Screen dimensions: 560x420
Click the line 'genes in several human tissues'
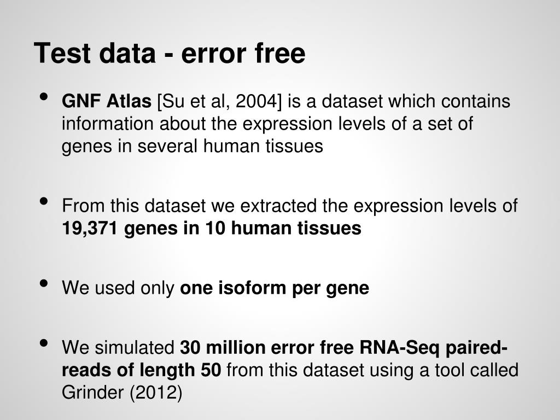tap(192, 147)
